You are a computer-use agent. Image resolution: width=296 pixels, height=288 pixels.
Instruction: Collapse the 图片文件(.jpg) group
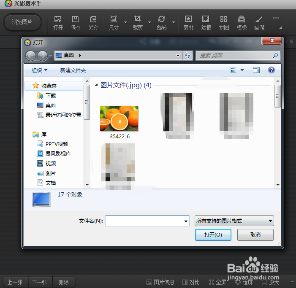click(96, 85)
